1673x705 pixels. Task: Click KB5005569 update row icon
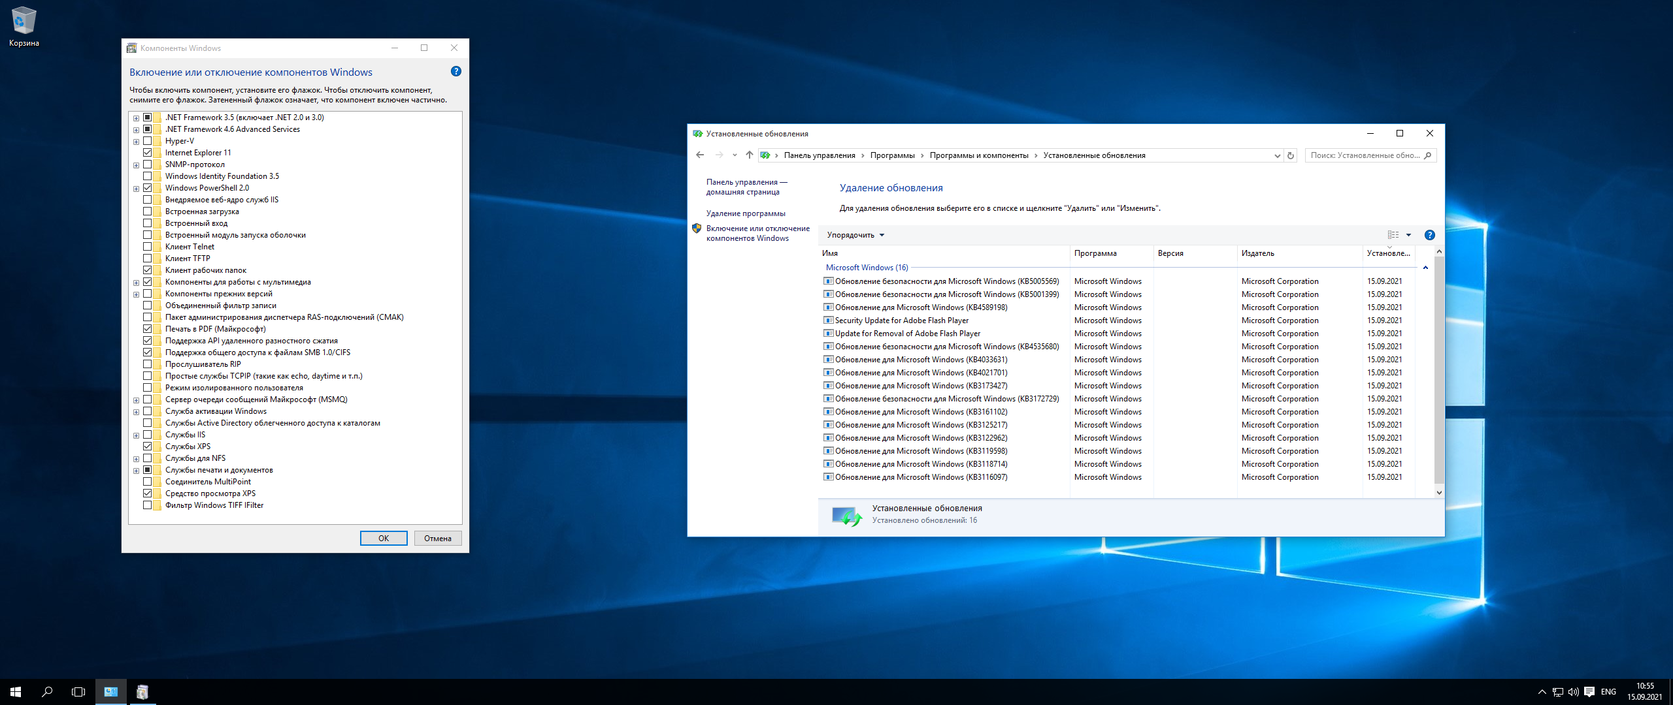coord(828,281)
